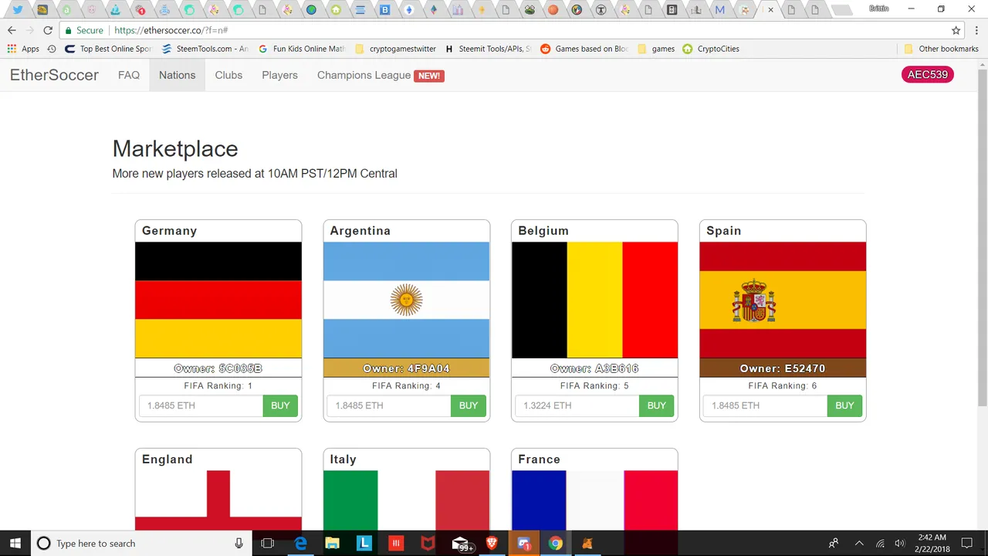This screenshot has width=988, height=556.
Task: Click the Owner: E52470 label on Spain
Action: pos(783,368)
